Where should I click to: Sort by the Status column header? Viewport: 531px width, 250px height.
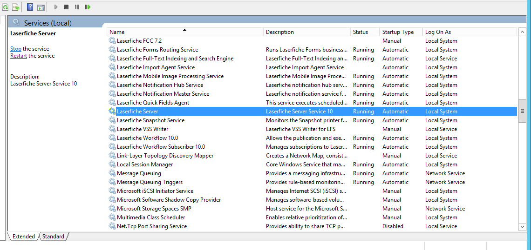365,32
